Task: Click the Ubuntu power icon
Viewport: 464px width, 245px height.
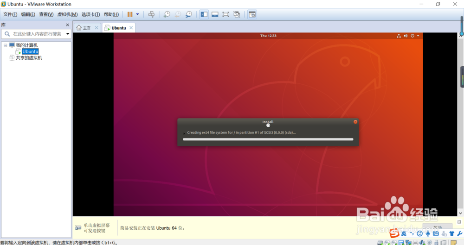Action: click(x=412, y=36)
